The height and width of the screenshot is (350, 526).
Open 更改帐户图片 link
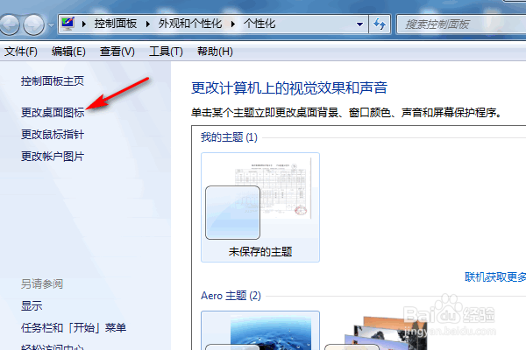coord(53,156)
